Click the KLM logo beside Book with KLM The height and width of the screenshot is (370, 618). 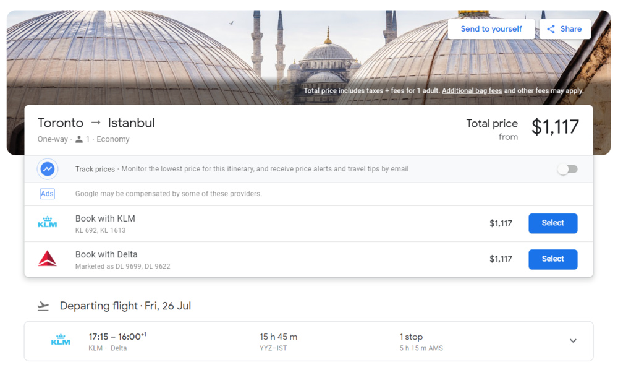(48, 223)
